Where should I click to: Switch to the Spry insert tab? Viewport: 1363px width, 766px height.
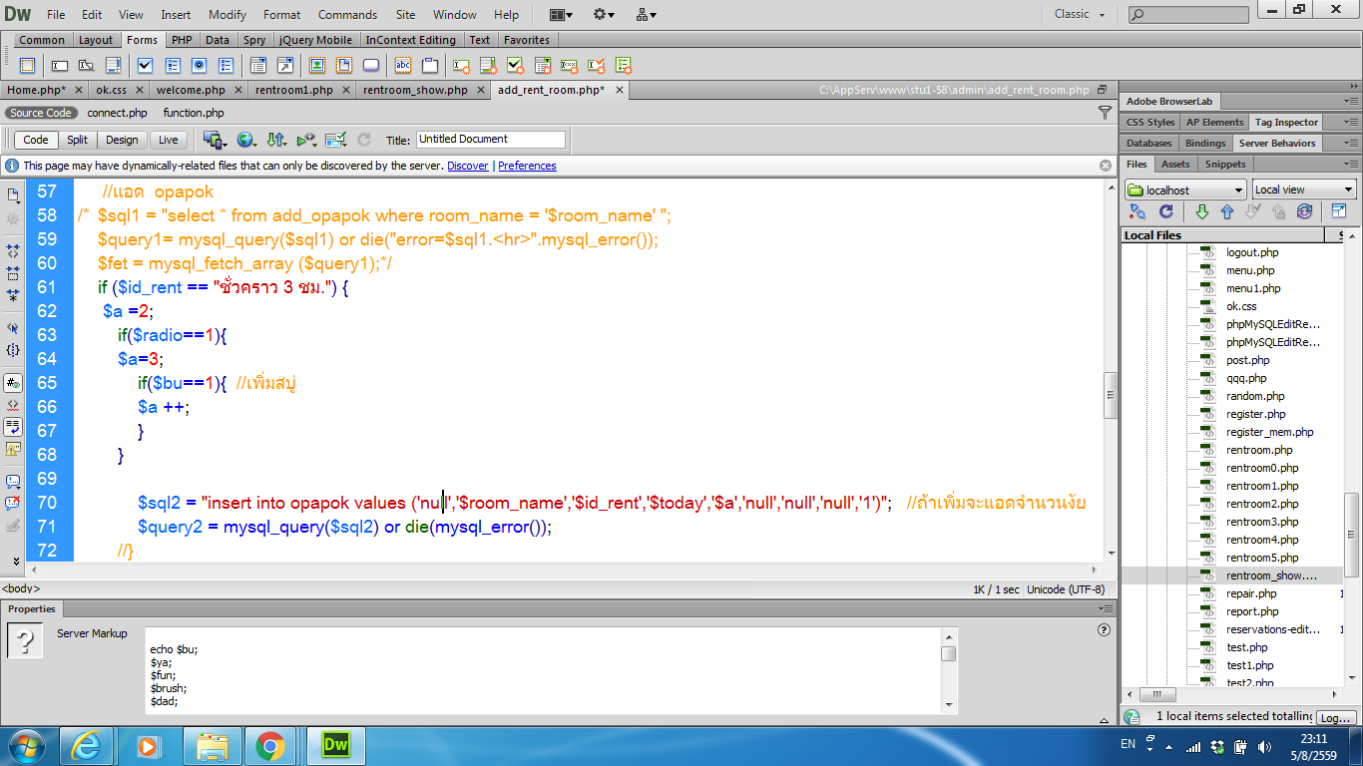(254, 40)
